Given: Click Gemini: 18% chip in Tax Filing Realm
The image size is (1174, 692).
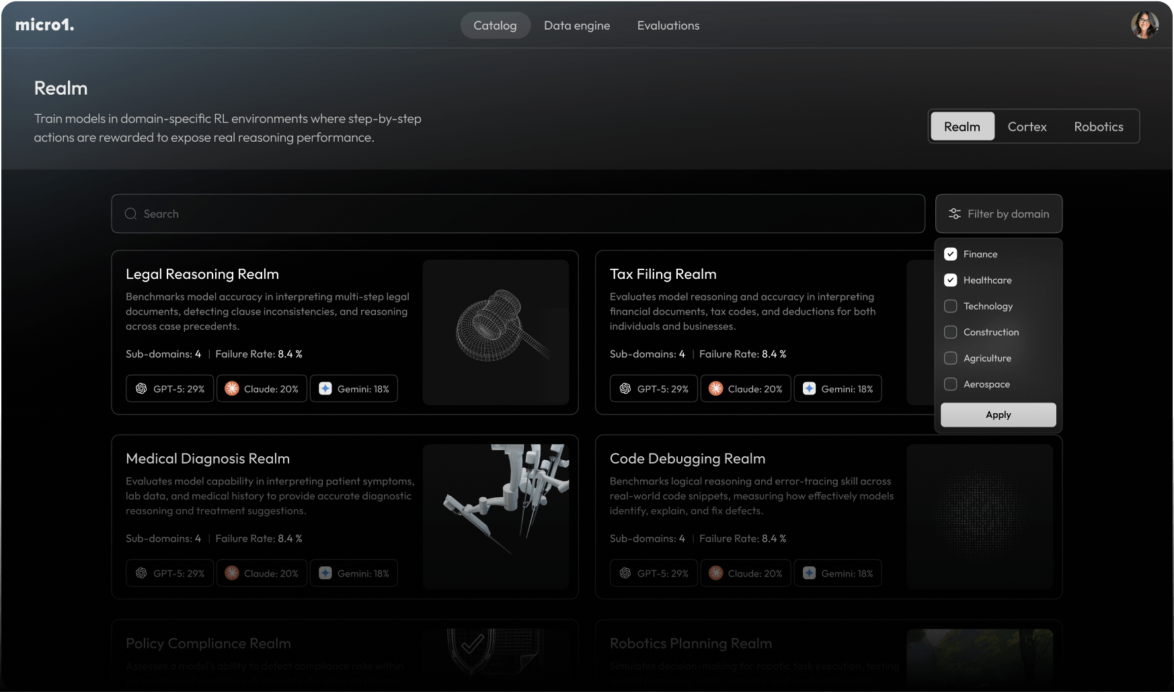Looking at the screenshot, I should coord(838,388).
